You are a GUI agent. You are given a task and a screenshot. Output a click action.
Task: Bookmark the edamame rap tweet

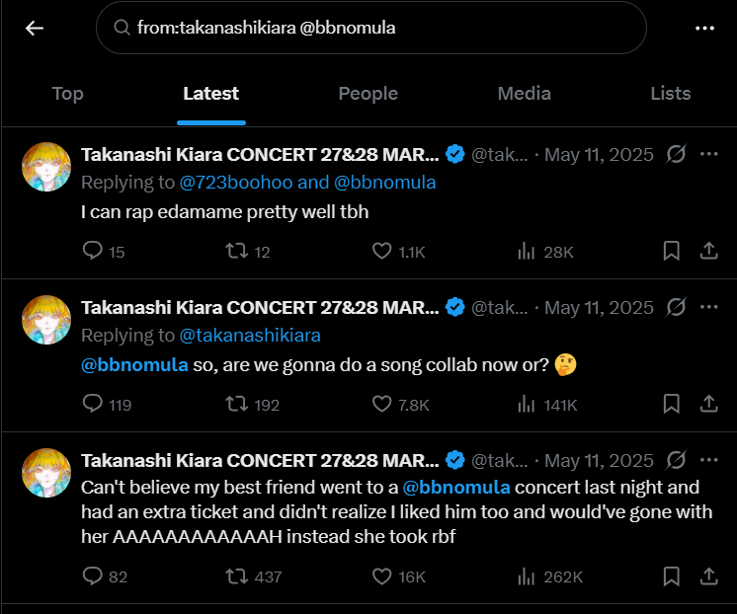click(672, 252)
